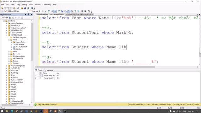Click the Decrease Indent icon
Screen dimensions: 201x113
(x=82, y=11)
